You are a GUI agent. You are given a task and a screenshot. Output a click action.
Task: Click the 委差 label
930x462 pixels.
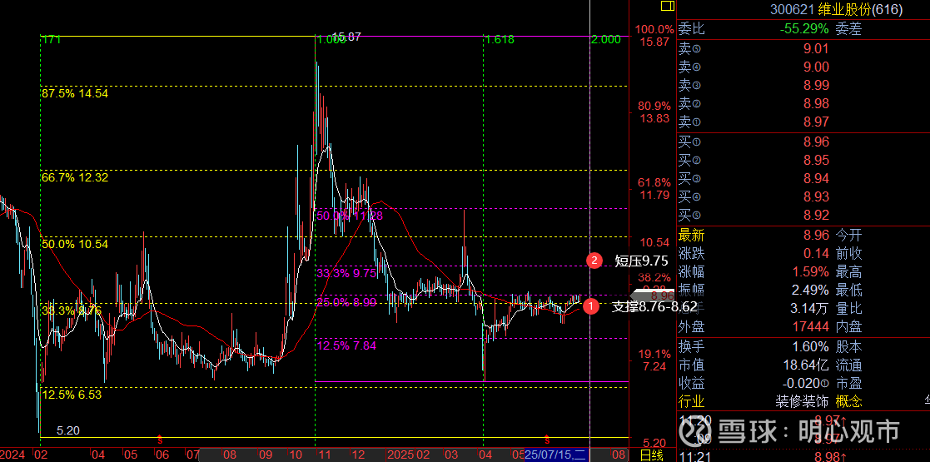coord(848,28)
